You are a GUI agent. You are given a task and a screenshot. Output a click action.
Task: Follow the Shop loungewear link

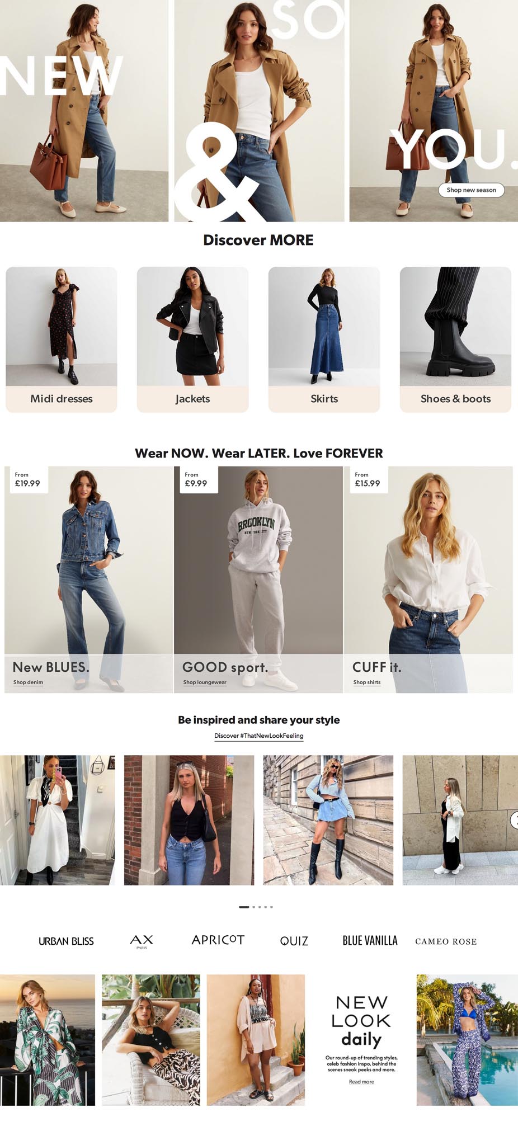205,682
